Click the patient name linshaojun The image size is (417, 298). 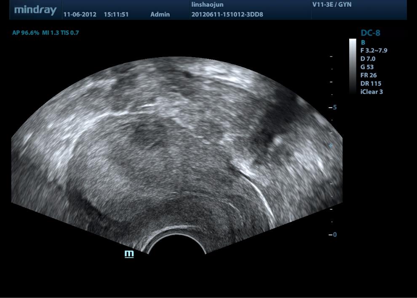coord(207,5)
